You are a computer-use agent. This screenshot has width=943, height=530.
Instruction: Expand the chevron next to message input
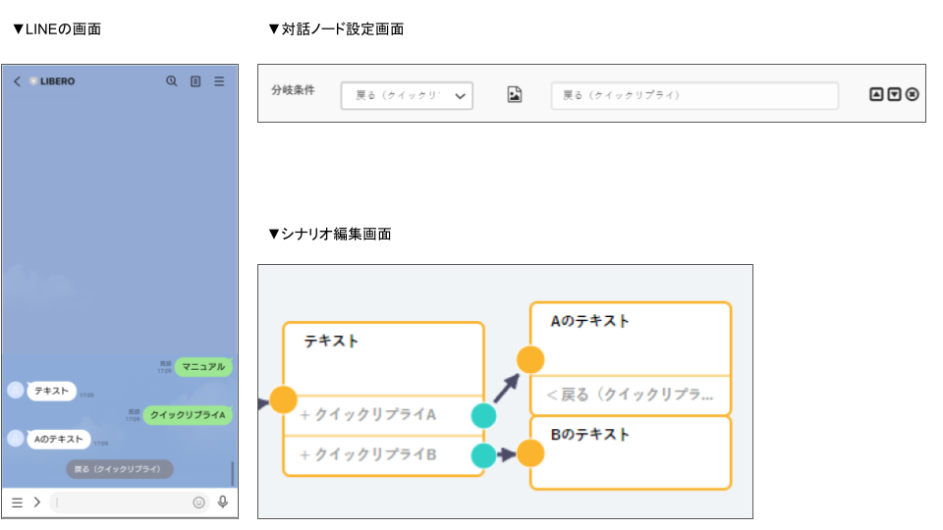(x=37, y=502)
